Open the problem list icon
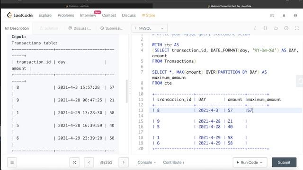The width and height of the screenshot is (303, 170). tap(12, 162)
